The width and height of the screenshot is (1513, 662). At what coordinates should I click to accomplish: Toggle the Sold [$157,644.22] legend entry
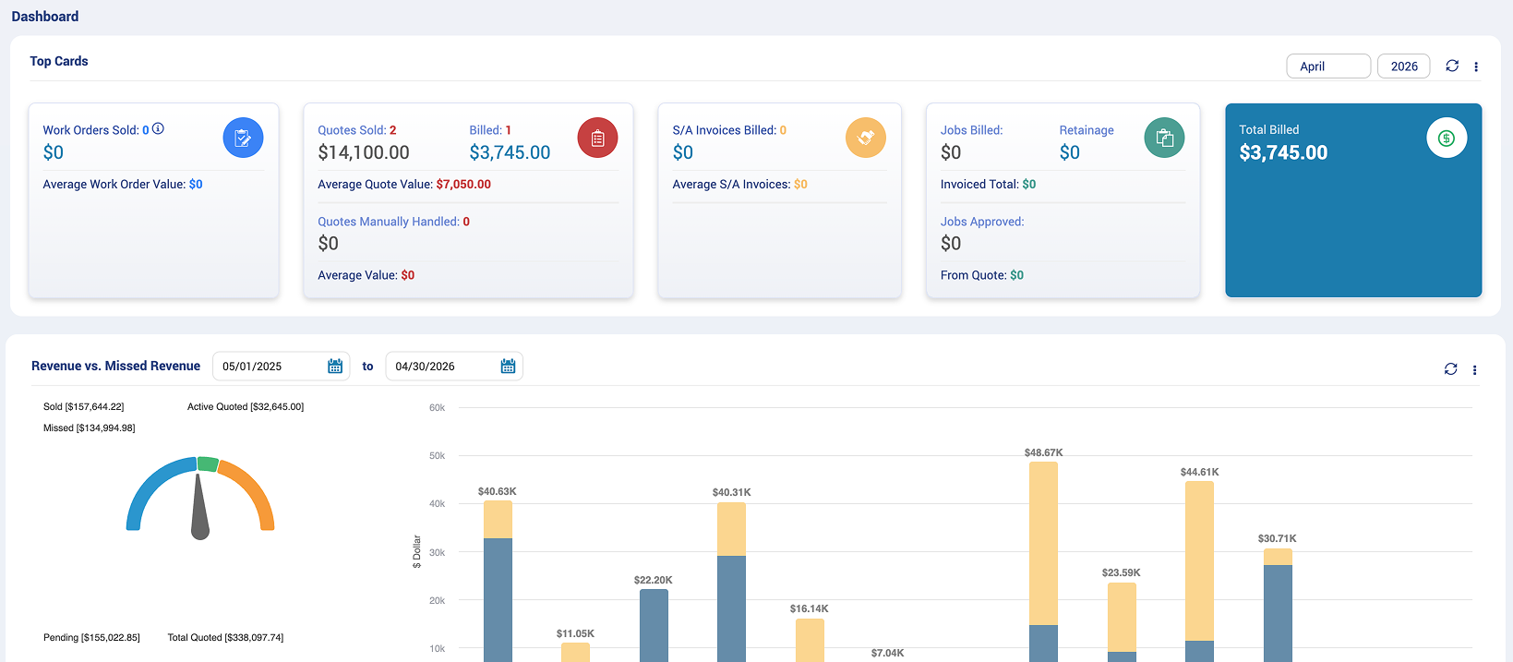83,406
